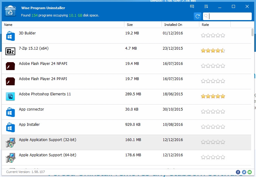This screenshot has width=256, height=177.
Task: Open the feedback message icon in the titlebar
Action: coord(192,6)
